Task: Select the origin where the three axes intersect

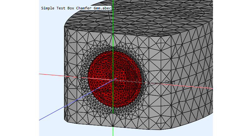Action: [x=113, y=80]
